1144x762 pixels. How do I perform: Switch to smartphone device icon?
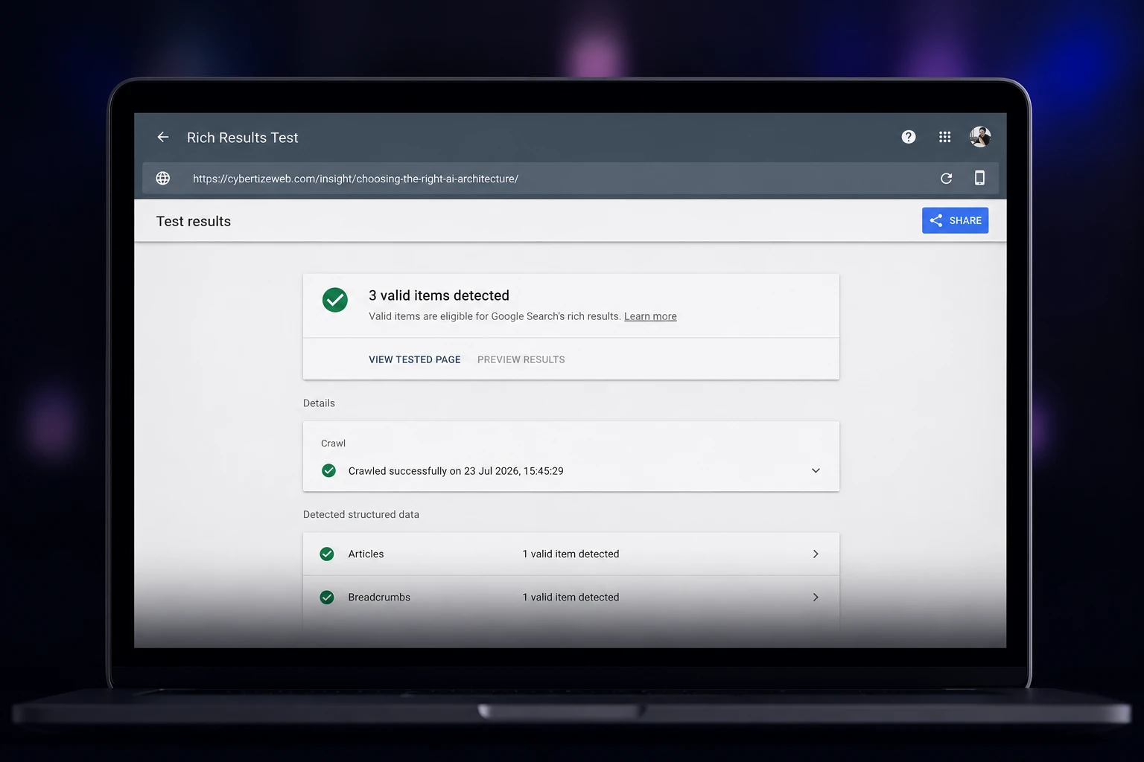point(979,178)
